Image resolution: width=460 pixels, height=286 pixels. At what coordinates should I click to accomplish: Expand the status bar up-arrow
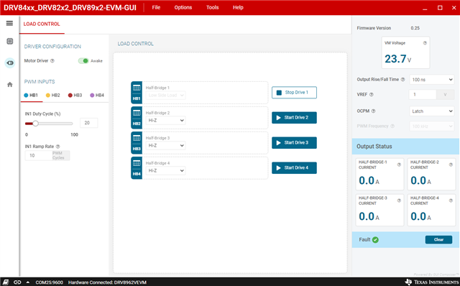click(x=28, y=282)
